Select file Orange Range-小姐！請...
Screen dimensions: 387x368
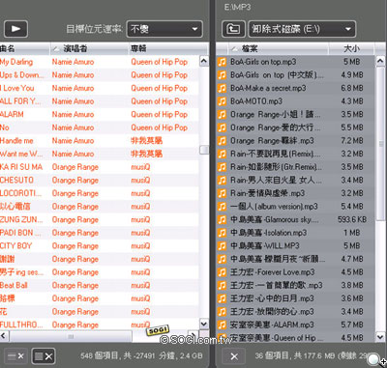click(295, 114)
